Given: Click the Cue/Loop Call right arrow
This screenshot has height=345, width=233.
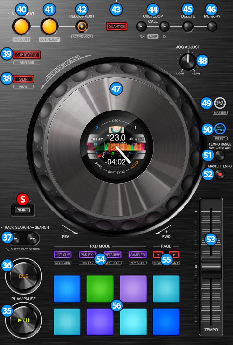Looking at the screenshot, I should 164,27.
